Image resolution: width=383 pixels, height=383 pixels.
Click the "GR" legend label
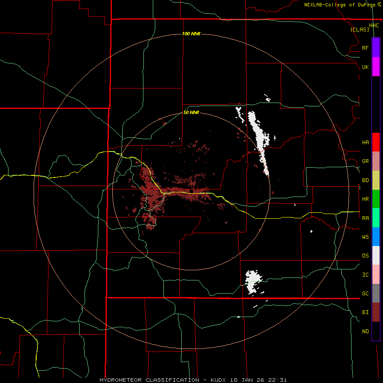(365, 161)
